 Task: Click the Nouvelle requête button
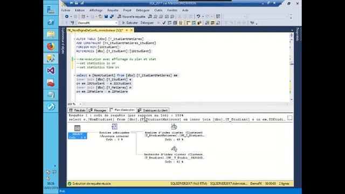(132, 17)
